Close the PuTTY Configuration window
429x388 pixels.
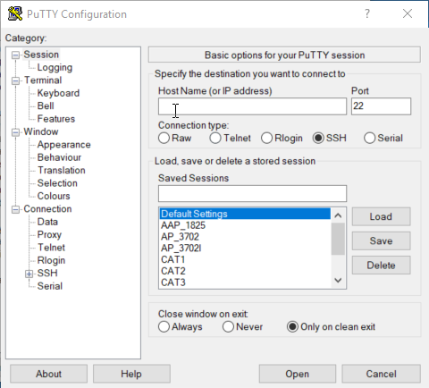[x=408, y=13]
